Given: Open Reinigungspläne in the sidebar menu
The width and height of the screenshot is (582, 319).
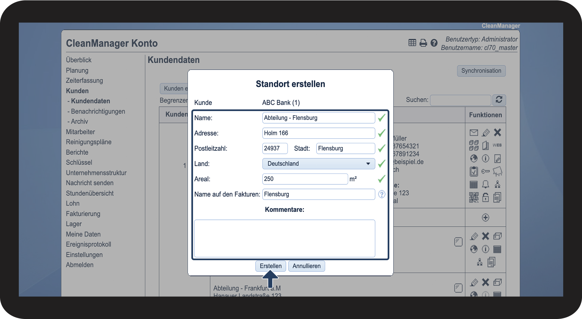Looking at the screenshot, I should click(x=89, y=142).
